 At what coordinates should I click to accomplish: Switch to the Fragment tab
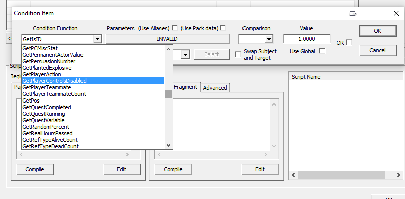pyautogui.click(x=185, y=87)
